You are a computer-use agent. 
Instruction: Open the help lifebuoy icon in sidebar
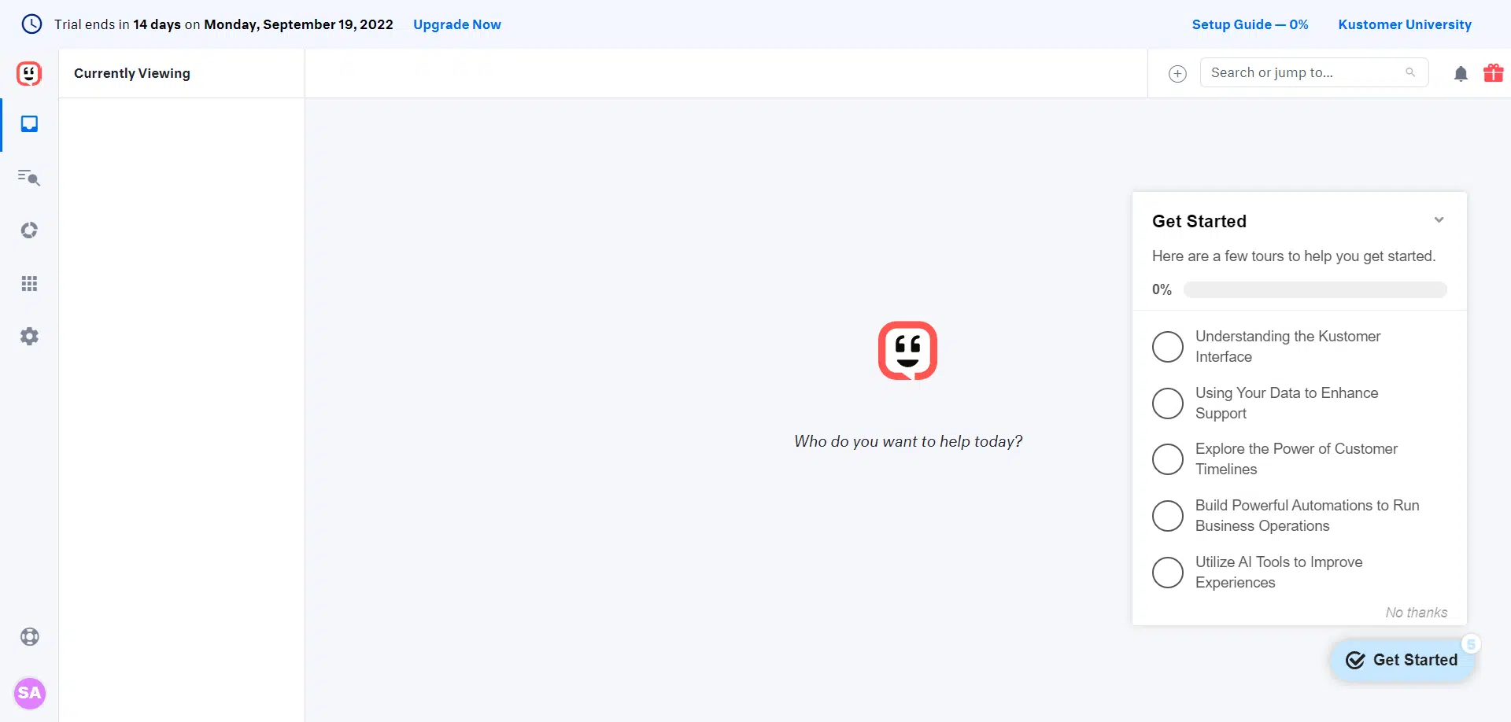pyautogui.click(x=30, y=637)
